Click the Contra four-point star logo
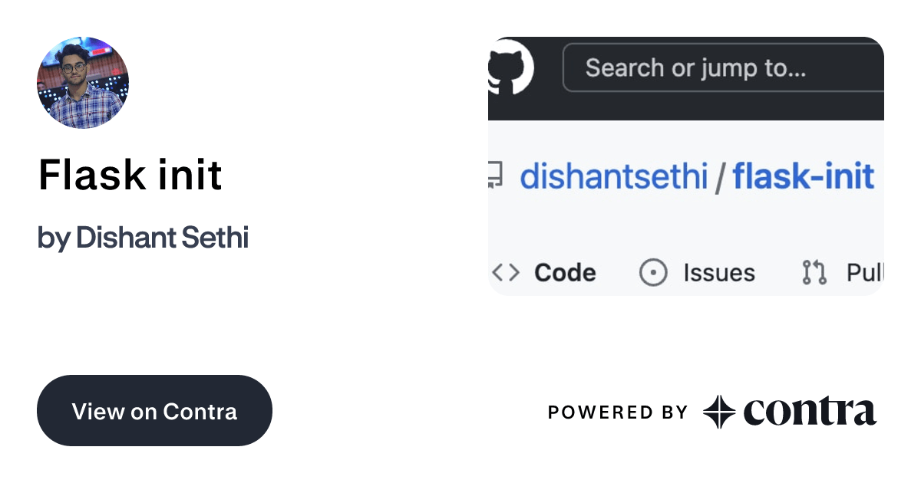Screen dimensions: 921x483 click(719, 412)
